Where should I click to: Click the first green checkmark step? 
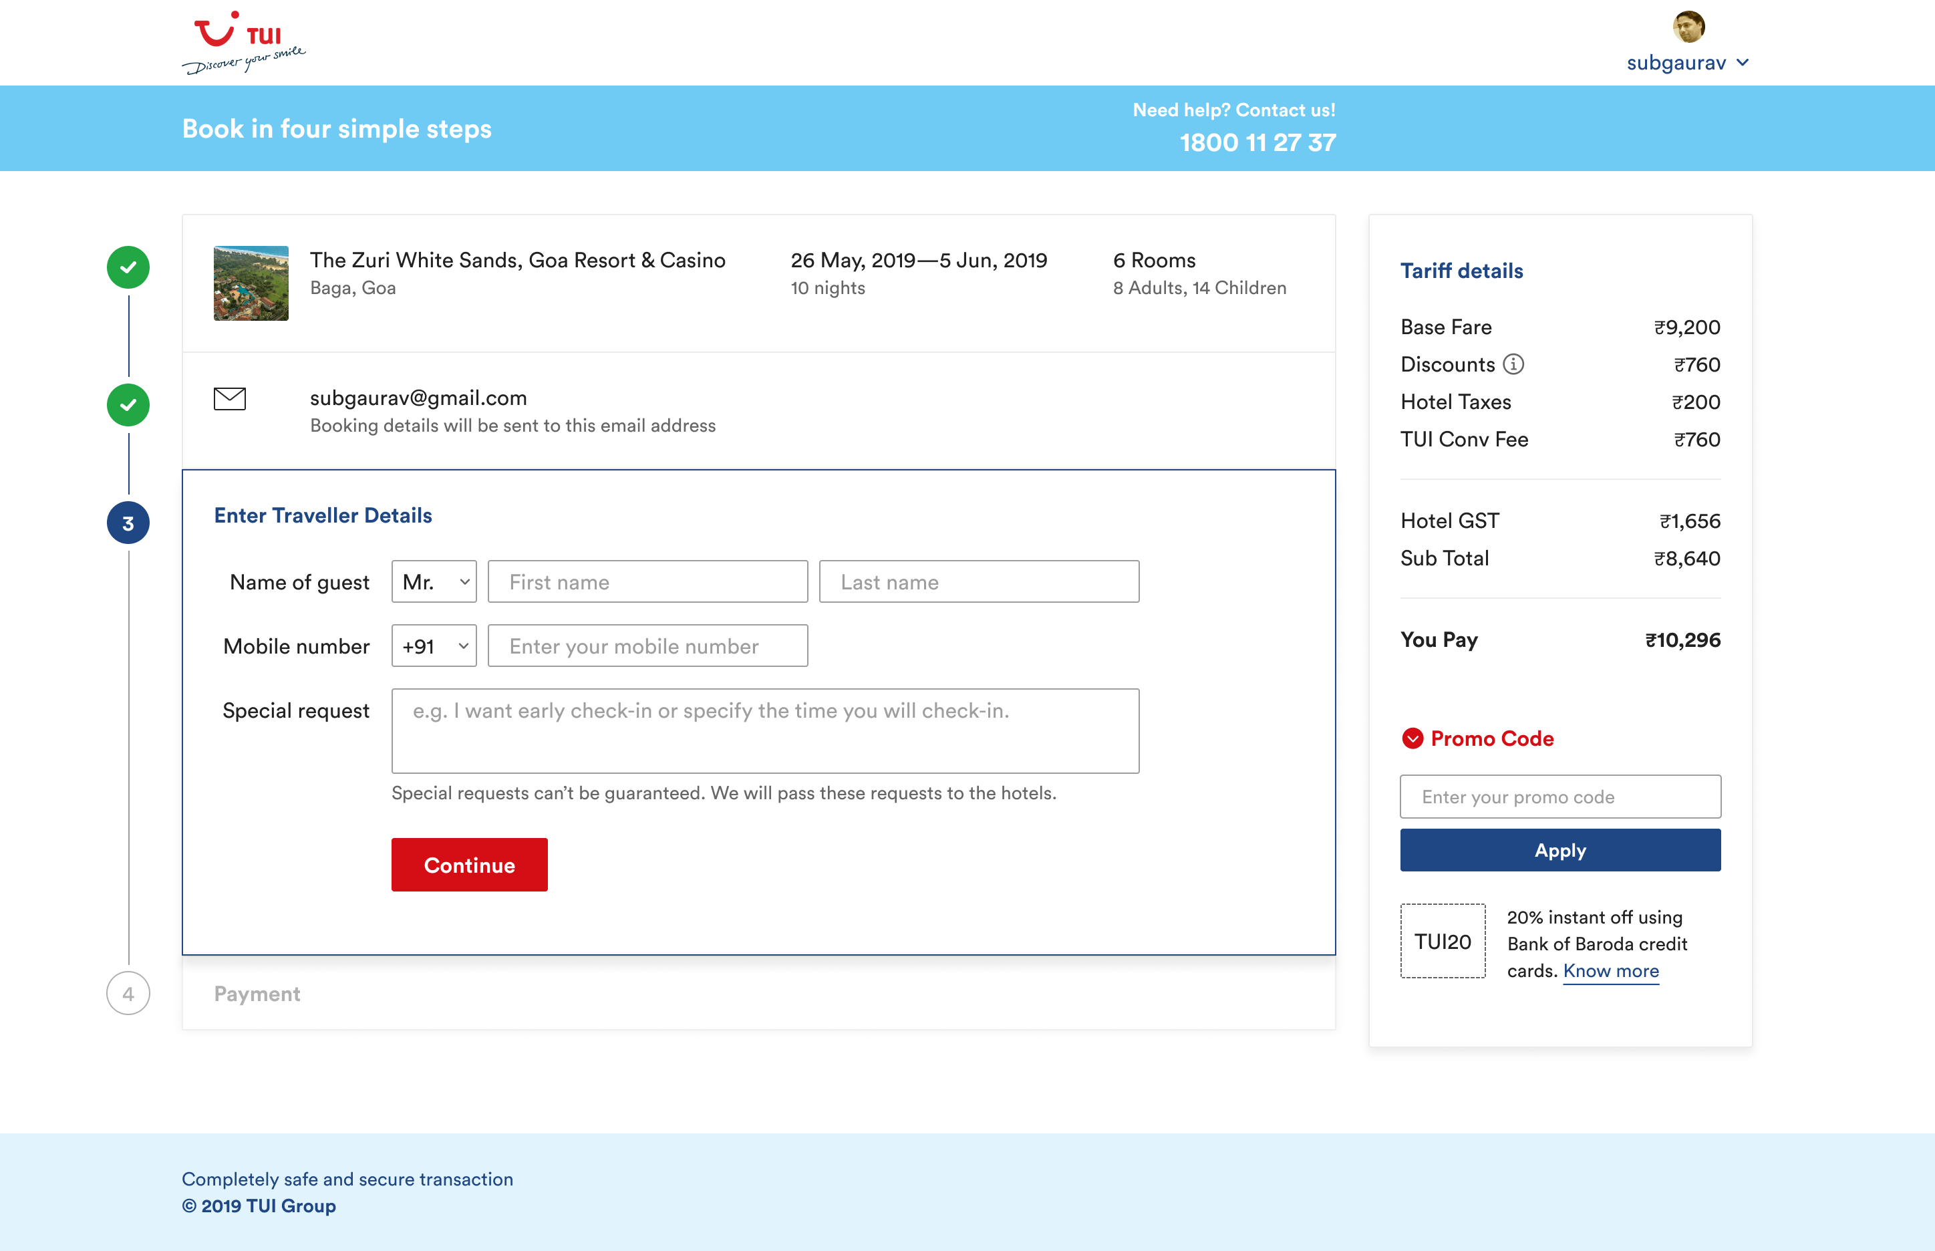[x=128, y=267]
